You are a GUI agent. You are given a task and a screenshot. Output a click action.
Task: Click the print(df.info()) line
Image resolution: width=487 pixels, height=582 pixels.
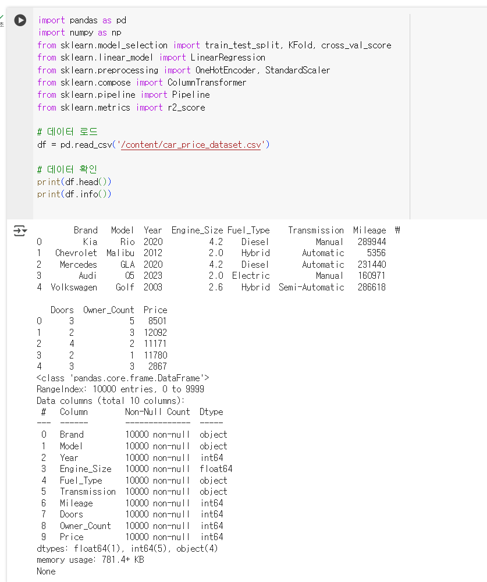pyautogui.click(x=74, y=194)
